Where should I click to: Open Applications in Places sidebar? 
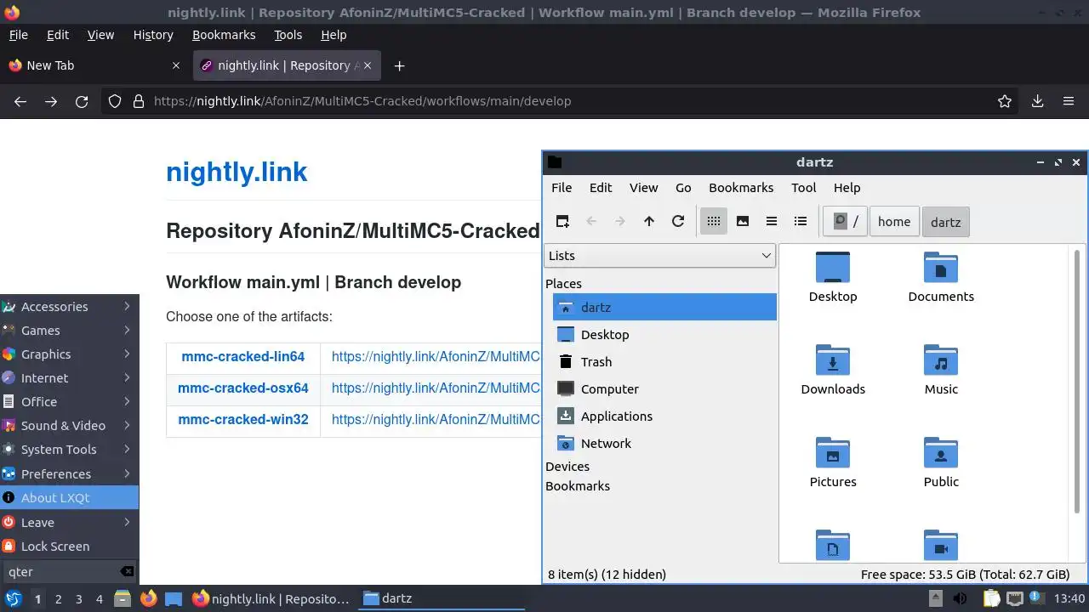tap(664, 416)
